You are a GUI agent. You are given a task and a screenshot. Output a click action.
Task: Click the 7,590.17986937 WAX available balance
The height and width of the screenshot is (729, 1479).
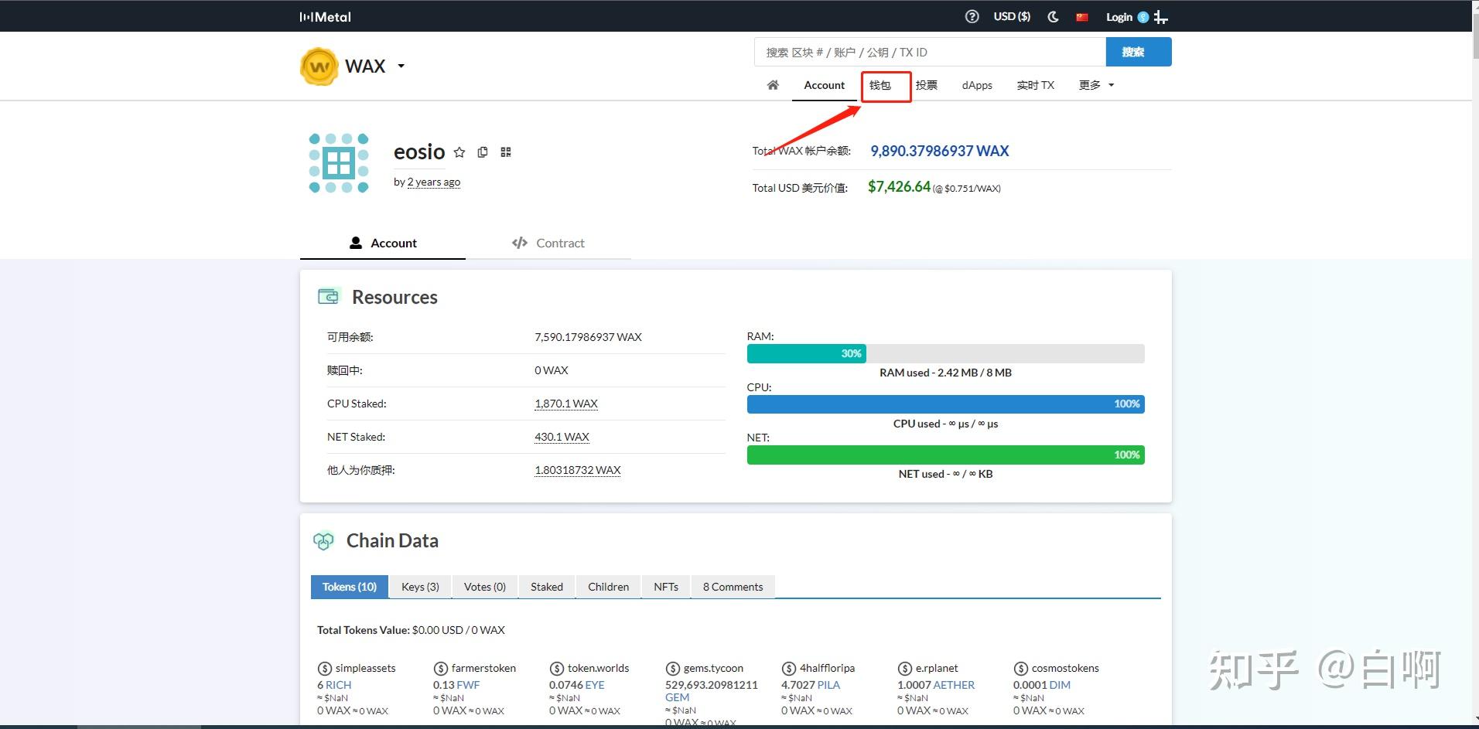click(588, 337)
